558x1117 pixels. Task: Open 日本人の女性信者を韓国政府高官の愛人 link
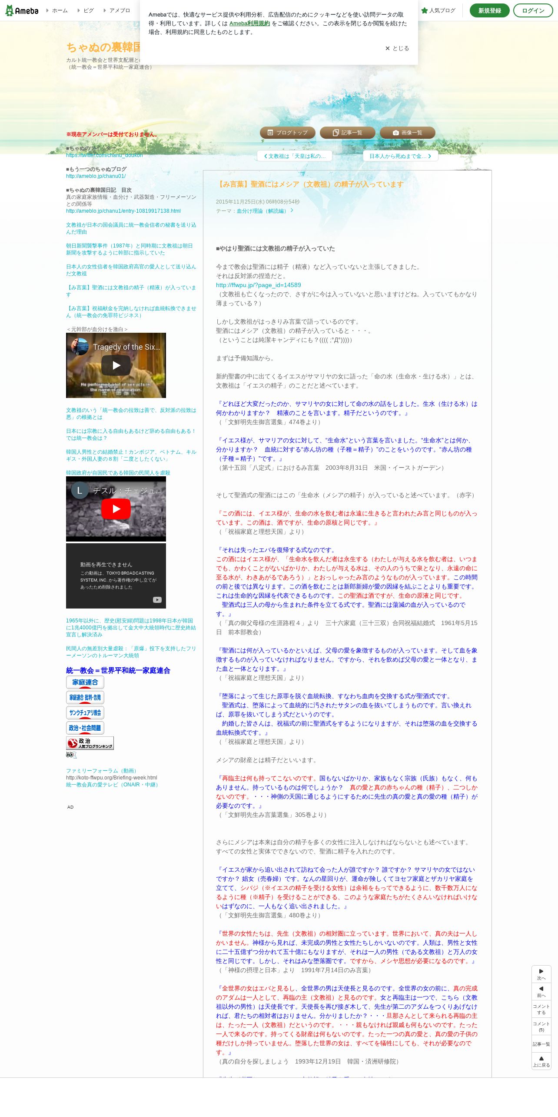click(131, 270)
